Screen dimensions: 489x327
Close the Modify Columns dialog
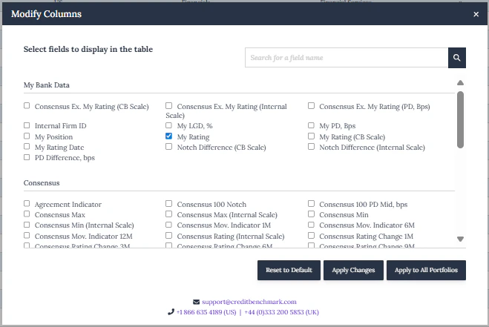coord(476,14)
